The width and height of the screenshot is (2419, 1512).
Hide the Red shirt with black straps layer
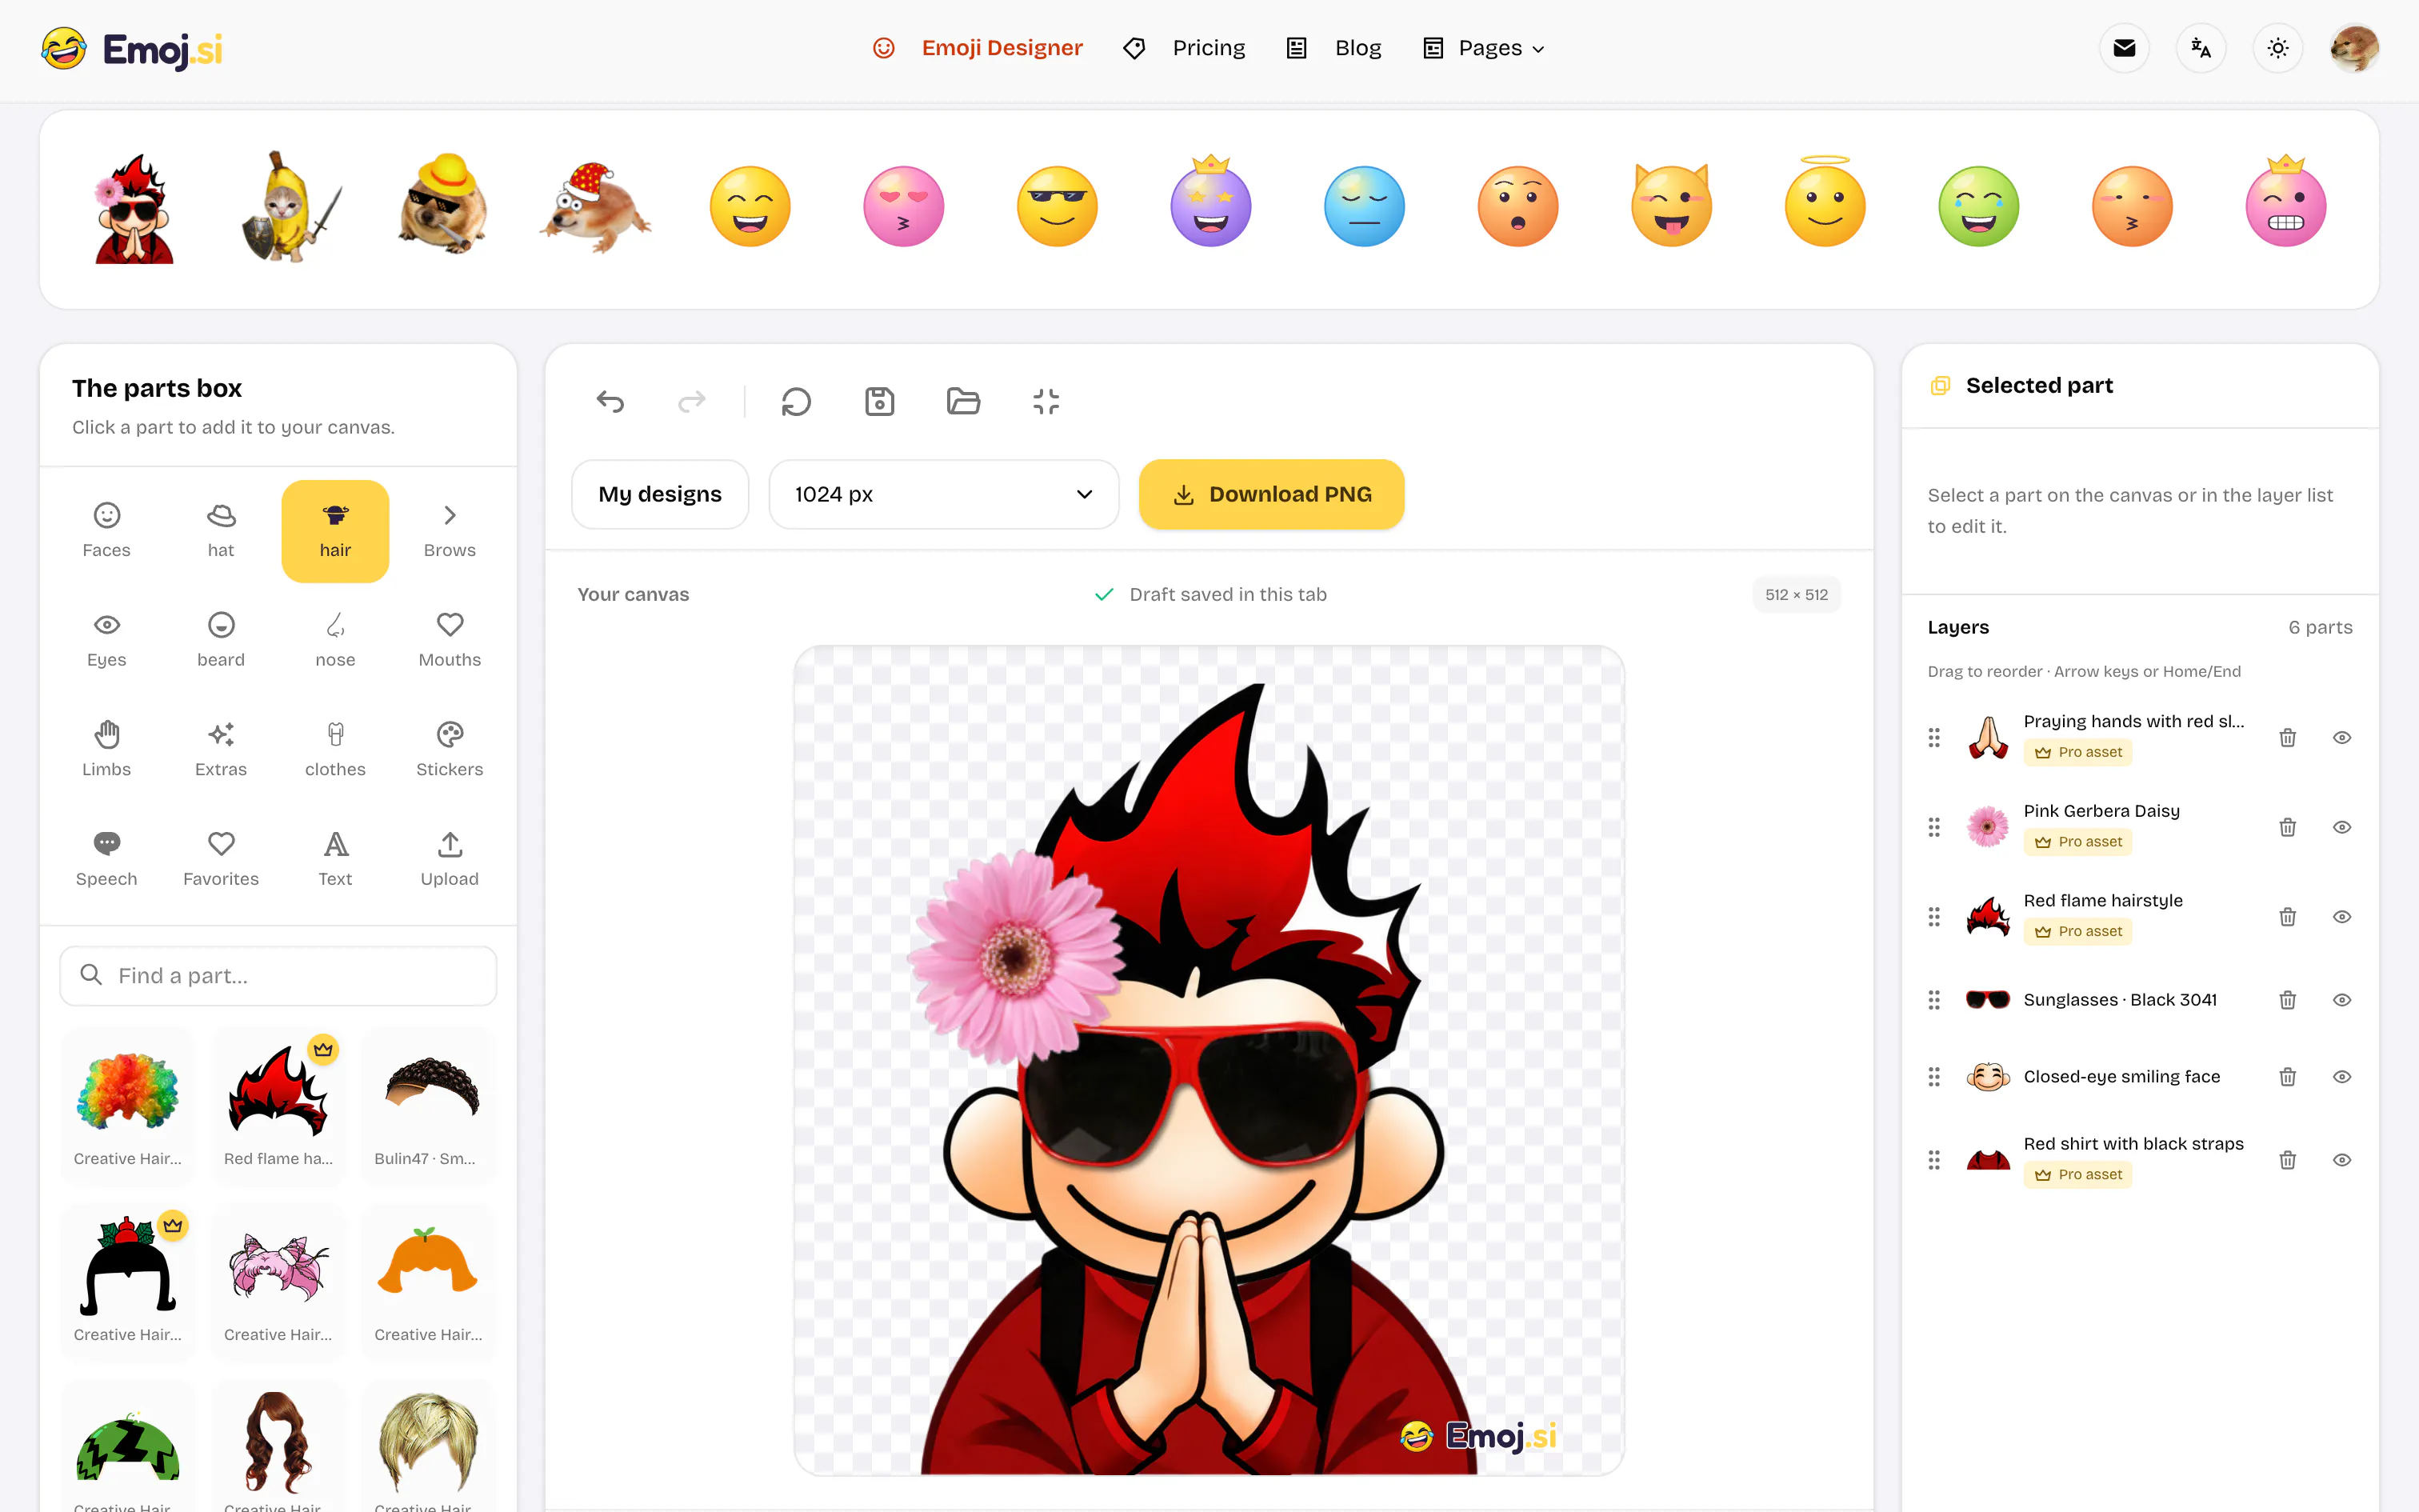click(2342, 1160)
